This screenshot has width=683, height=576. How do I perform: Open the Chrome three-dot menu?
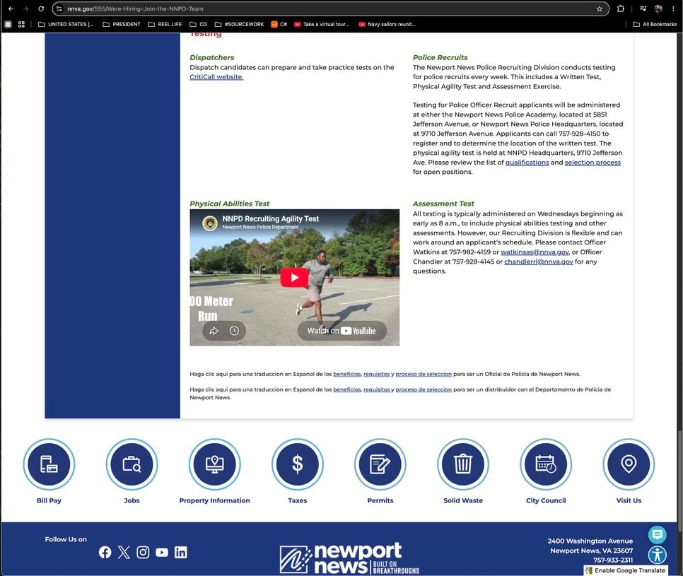point(673,8)
